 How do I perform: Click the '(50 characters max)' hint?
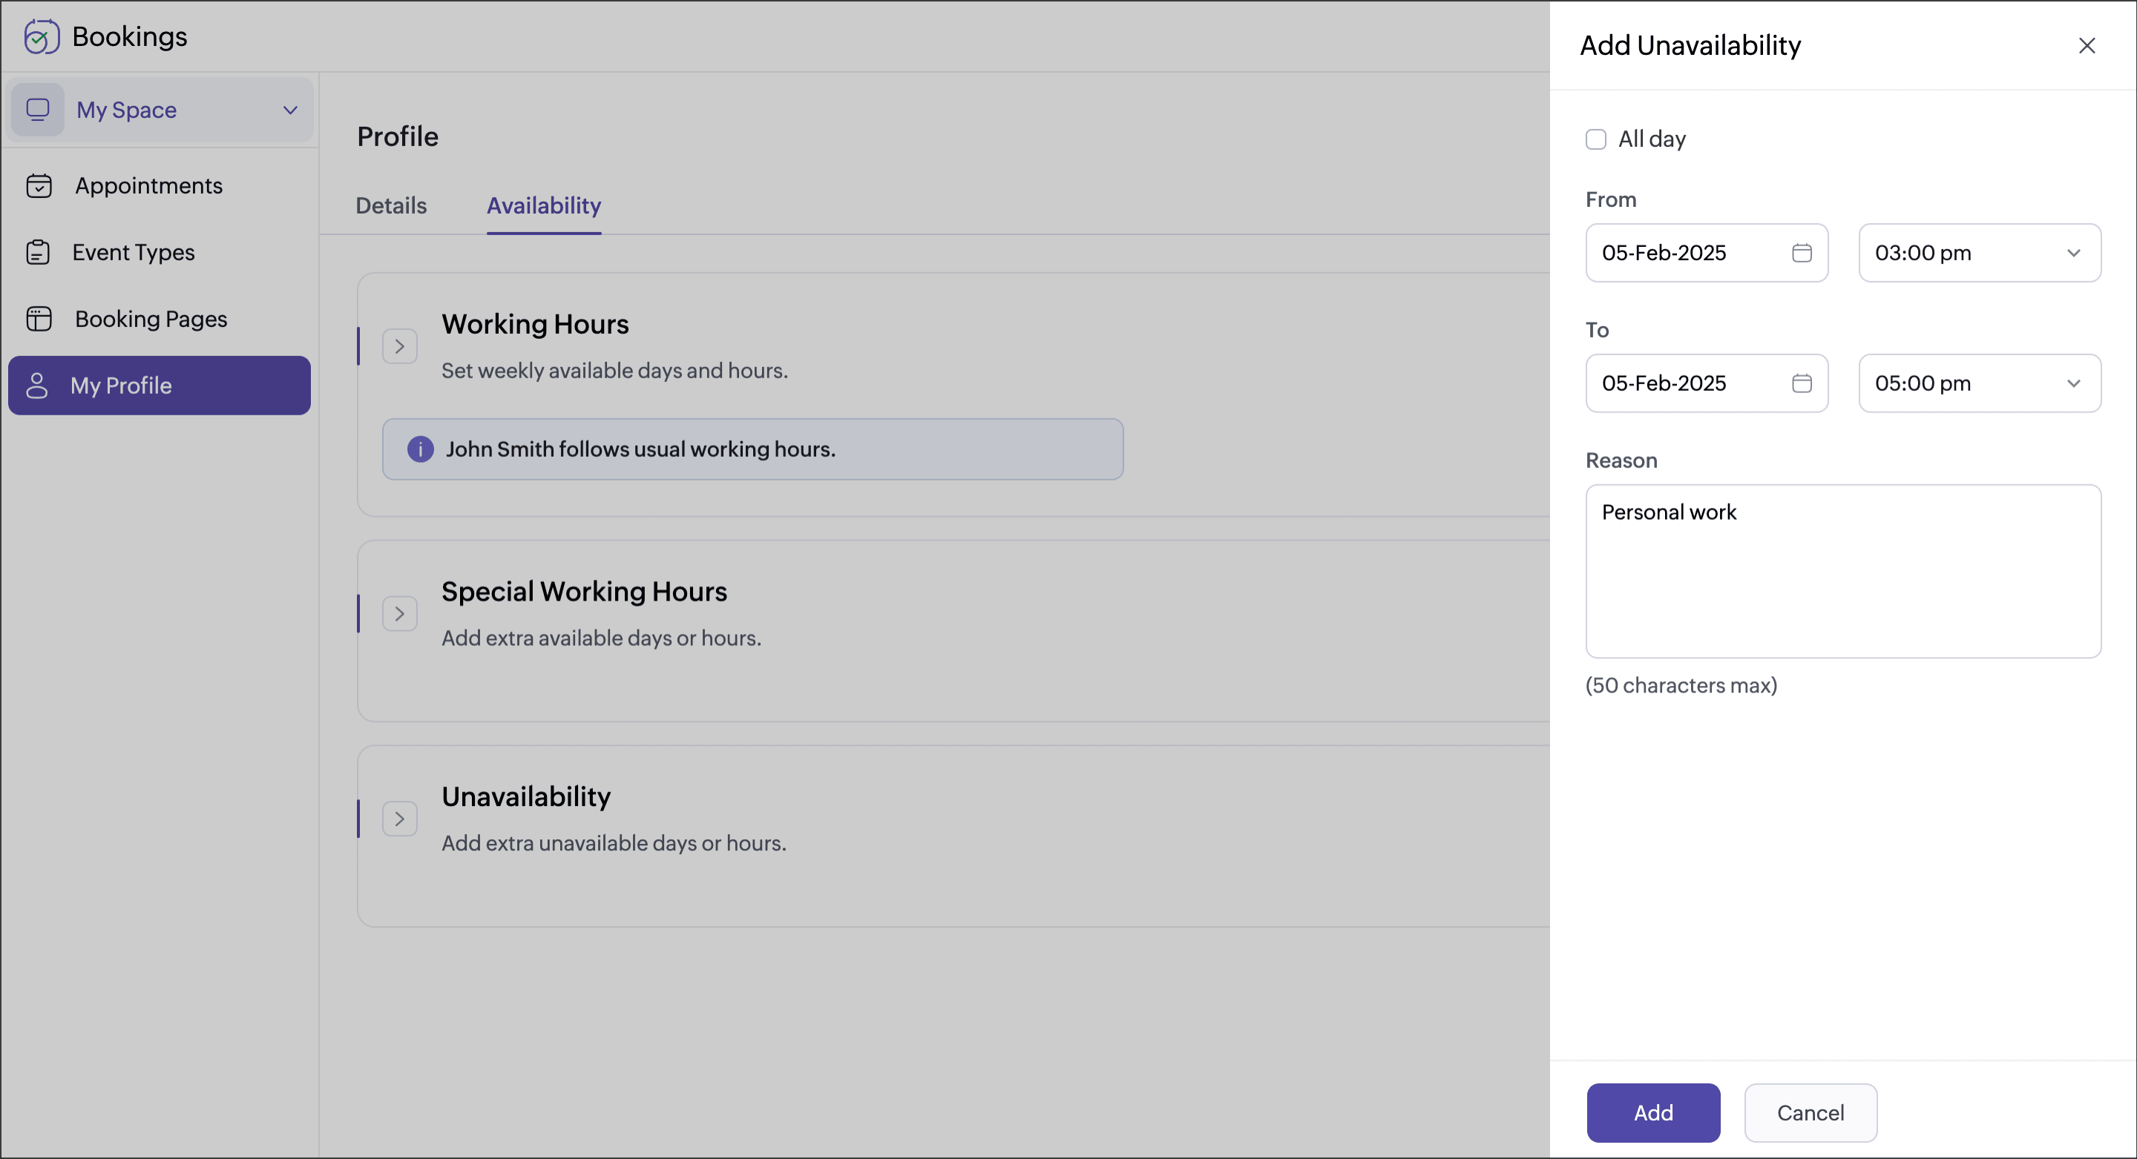click(x=1681, y=686)
